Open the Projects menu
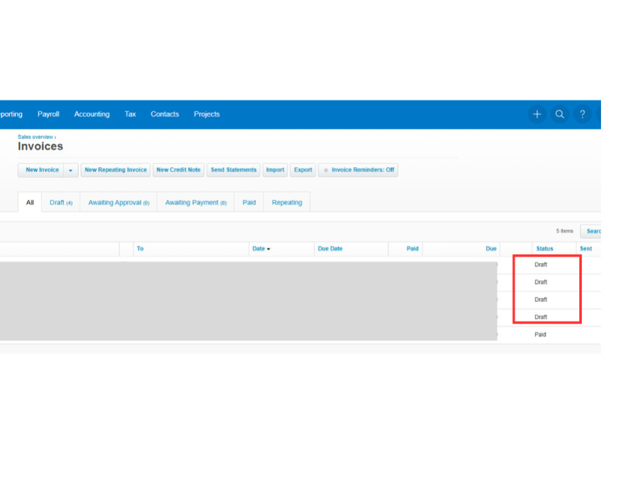 point(207,115)
